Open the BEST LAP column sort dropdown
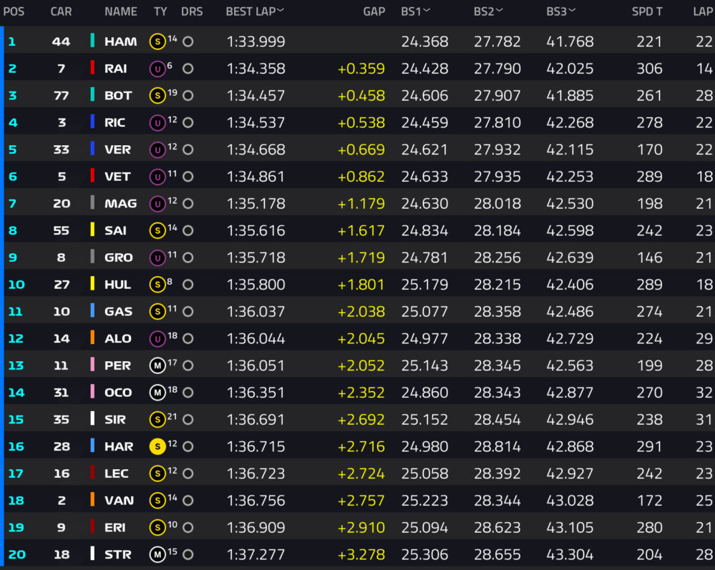Image resolution: width=715 pixels, height=570 pixels. 281,10
